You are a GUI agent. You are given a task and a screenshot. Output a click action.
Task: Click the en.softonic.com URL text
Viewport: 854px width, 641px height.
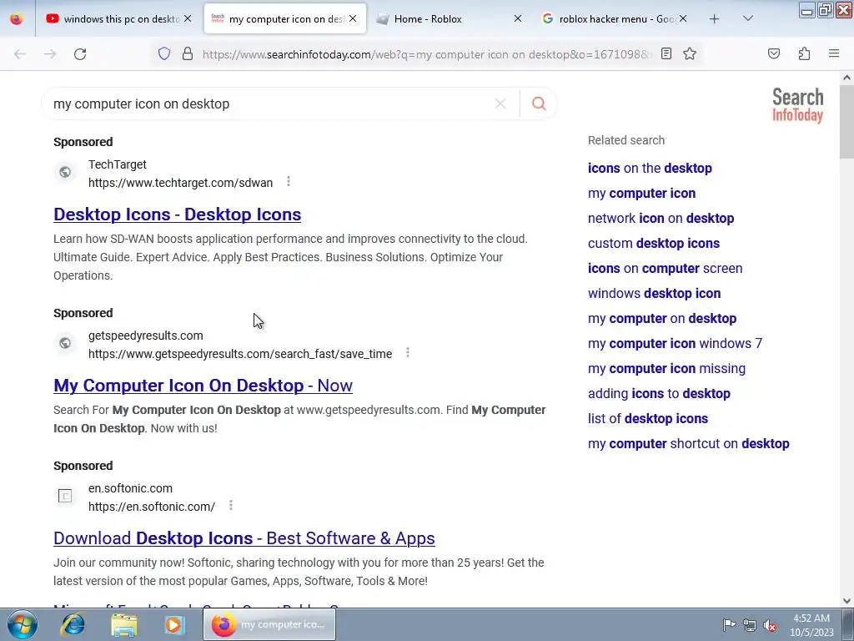click(152, 507)
